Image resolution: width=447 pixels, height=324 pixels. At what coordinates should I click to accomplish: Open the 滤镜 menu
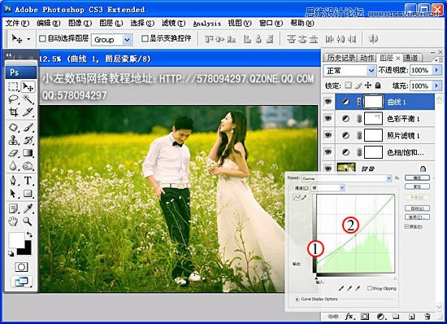pyautogui.click(x=174, y=23)
